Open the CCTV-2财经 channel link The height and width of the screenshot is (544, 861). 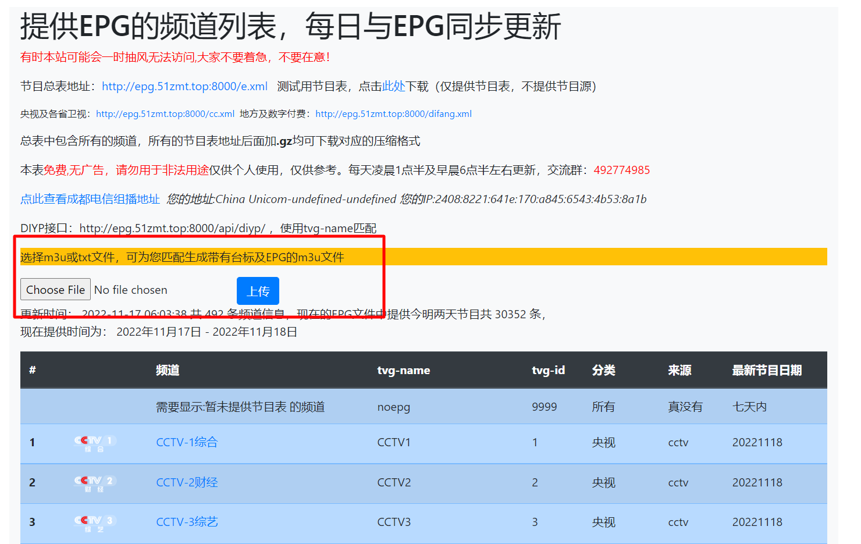click(x=187, y=483)
